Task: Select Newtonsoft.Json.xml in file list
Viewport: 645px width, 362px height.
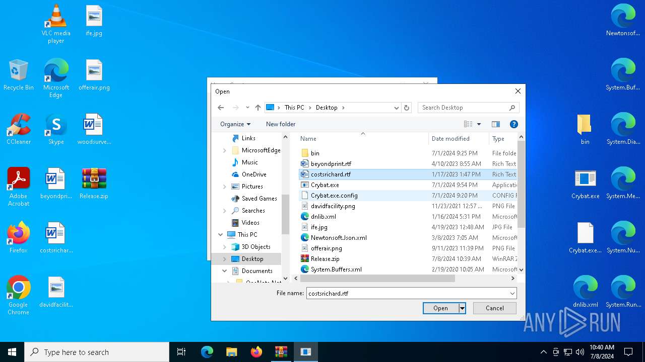Action: click(339, 238)
